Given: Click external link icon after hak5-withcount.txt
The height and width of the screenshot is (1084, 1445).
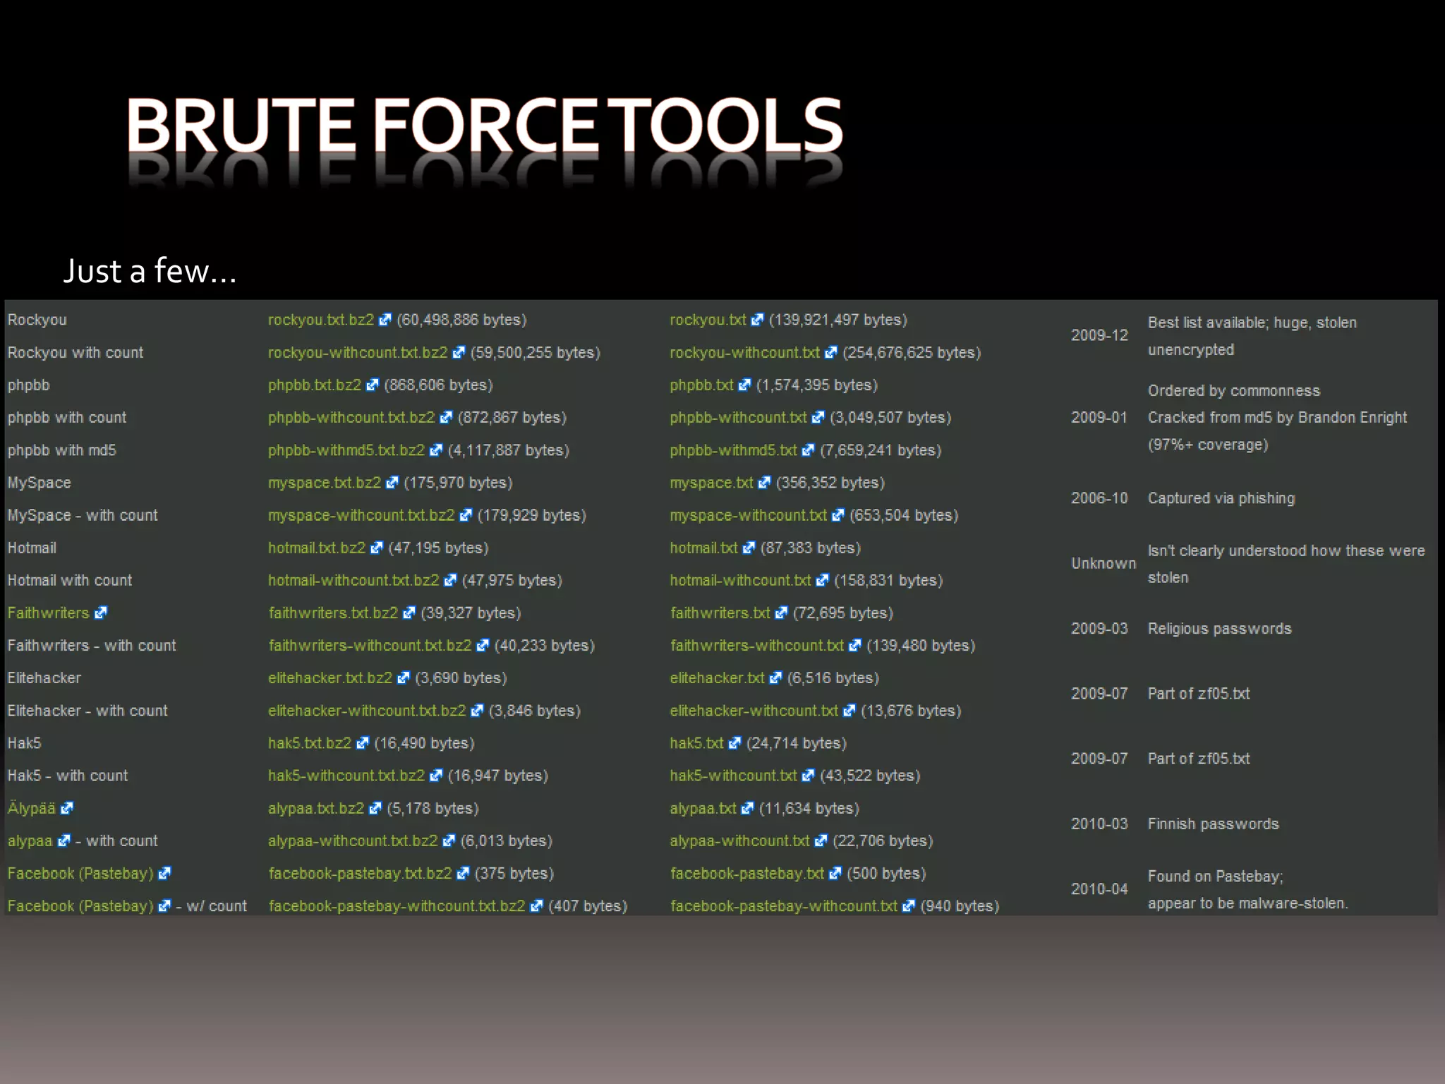Looking at the screenshot, I should pos(808,776).
